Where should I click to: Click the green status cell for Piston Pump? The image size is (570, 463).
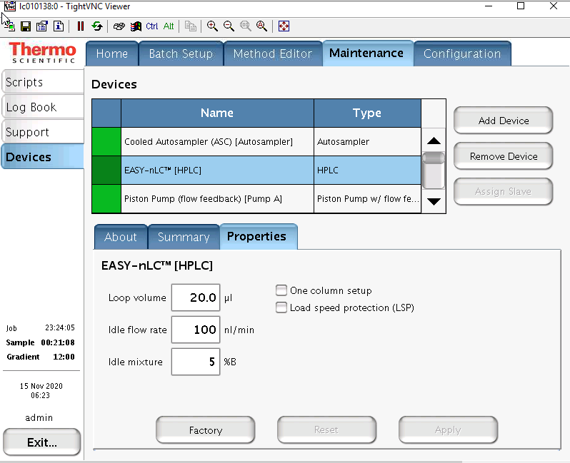106,198
